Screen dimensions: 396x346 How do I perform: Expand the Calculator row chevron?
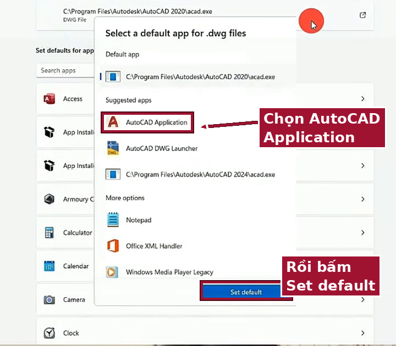click(362, 232)
